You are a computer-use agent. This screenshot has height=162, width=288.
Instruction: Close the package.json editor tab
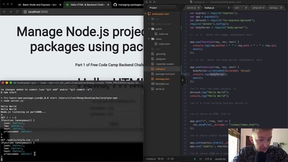tap(281, 8)
